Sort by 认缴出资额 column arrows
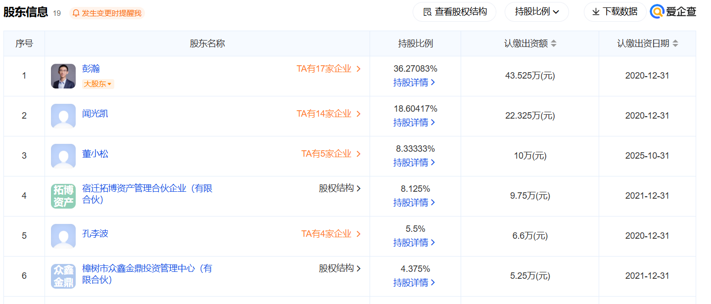Viewport: 711px width, 304px height. tap(554, 43)
